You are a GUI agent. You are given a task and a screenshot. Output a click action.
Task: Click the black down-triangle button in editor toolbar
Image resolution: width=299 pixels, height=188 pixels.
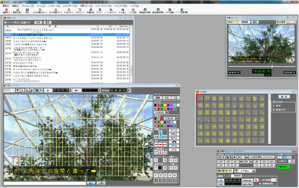pyautogui.click(x=18, y=90)
